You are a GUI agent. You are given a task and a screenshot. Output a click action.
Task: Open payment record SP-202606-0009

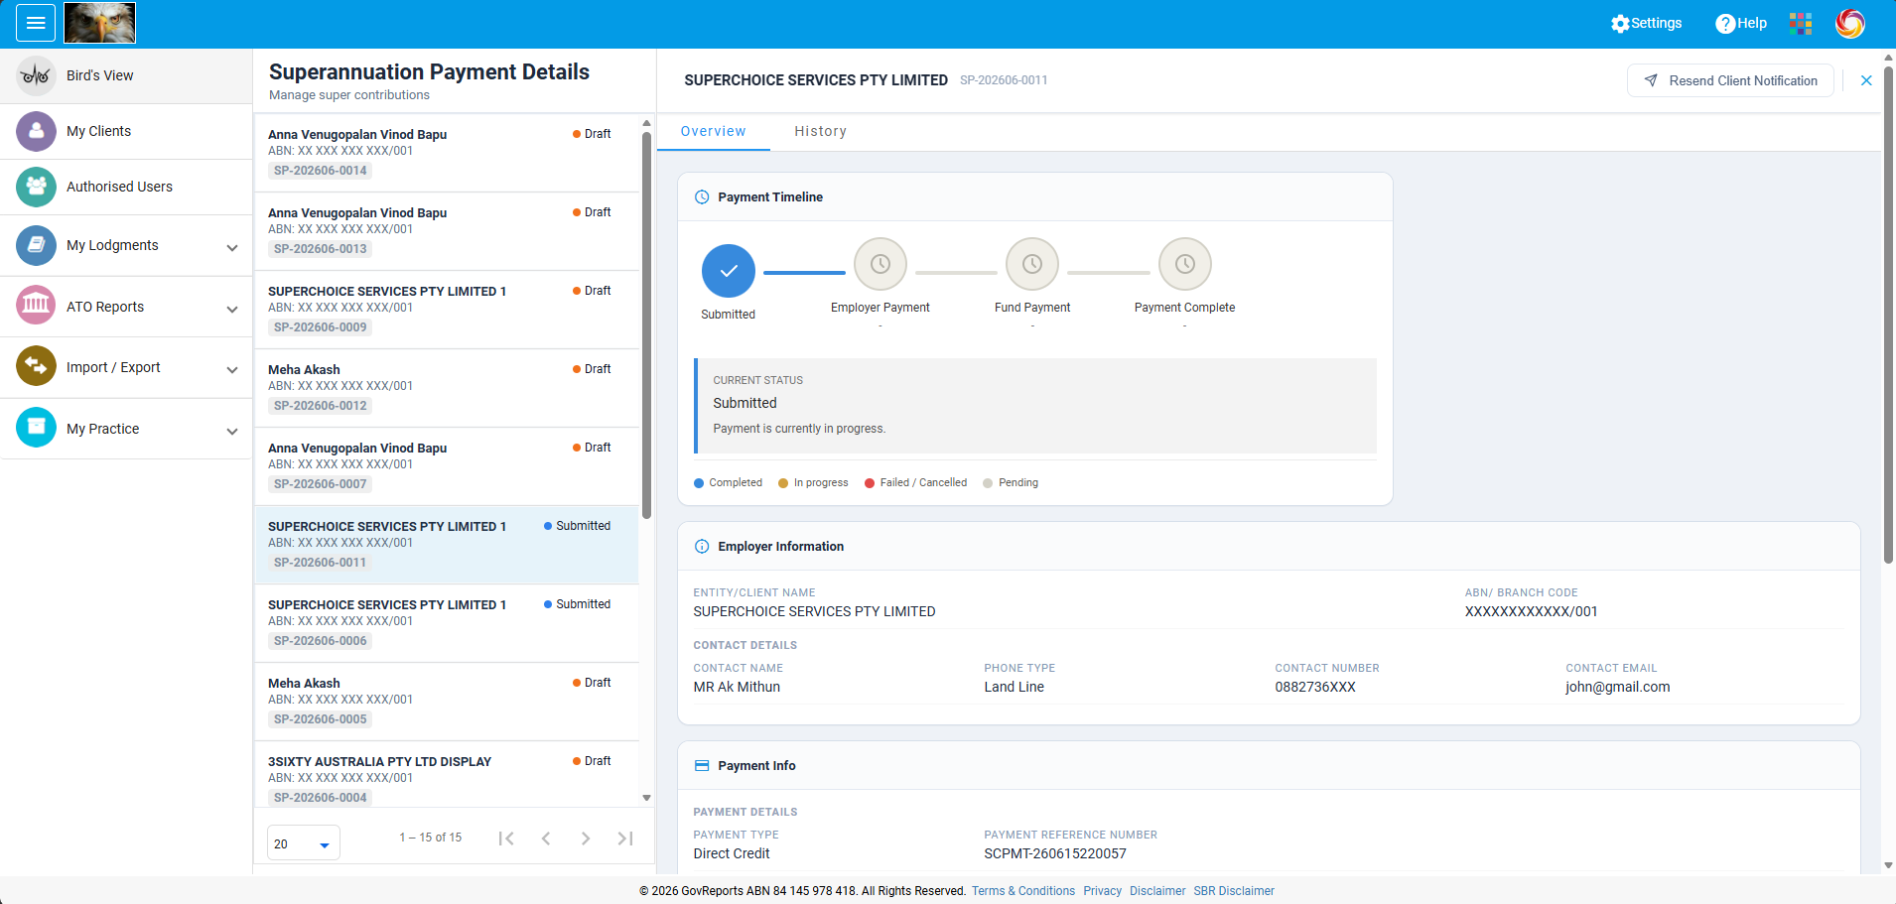[447, 310]
